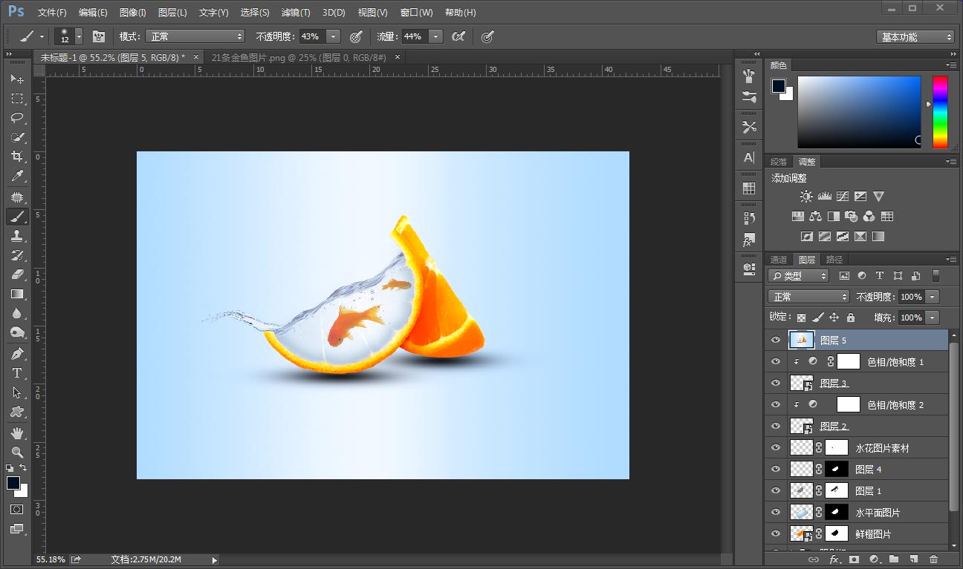Select the 鲜橙图片 layer
Image resolution: width=963 pixels, height=569 pixels.
point(873,534)
